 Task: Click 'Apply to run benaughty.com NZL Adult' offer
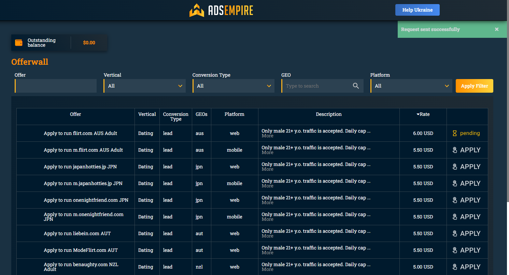(x=81, y=267)
